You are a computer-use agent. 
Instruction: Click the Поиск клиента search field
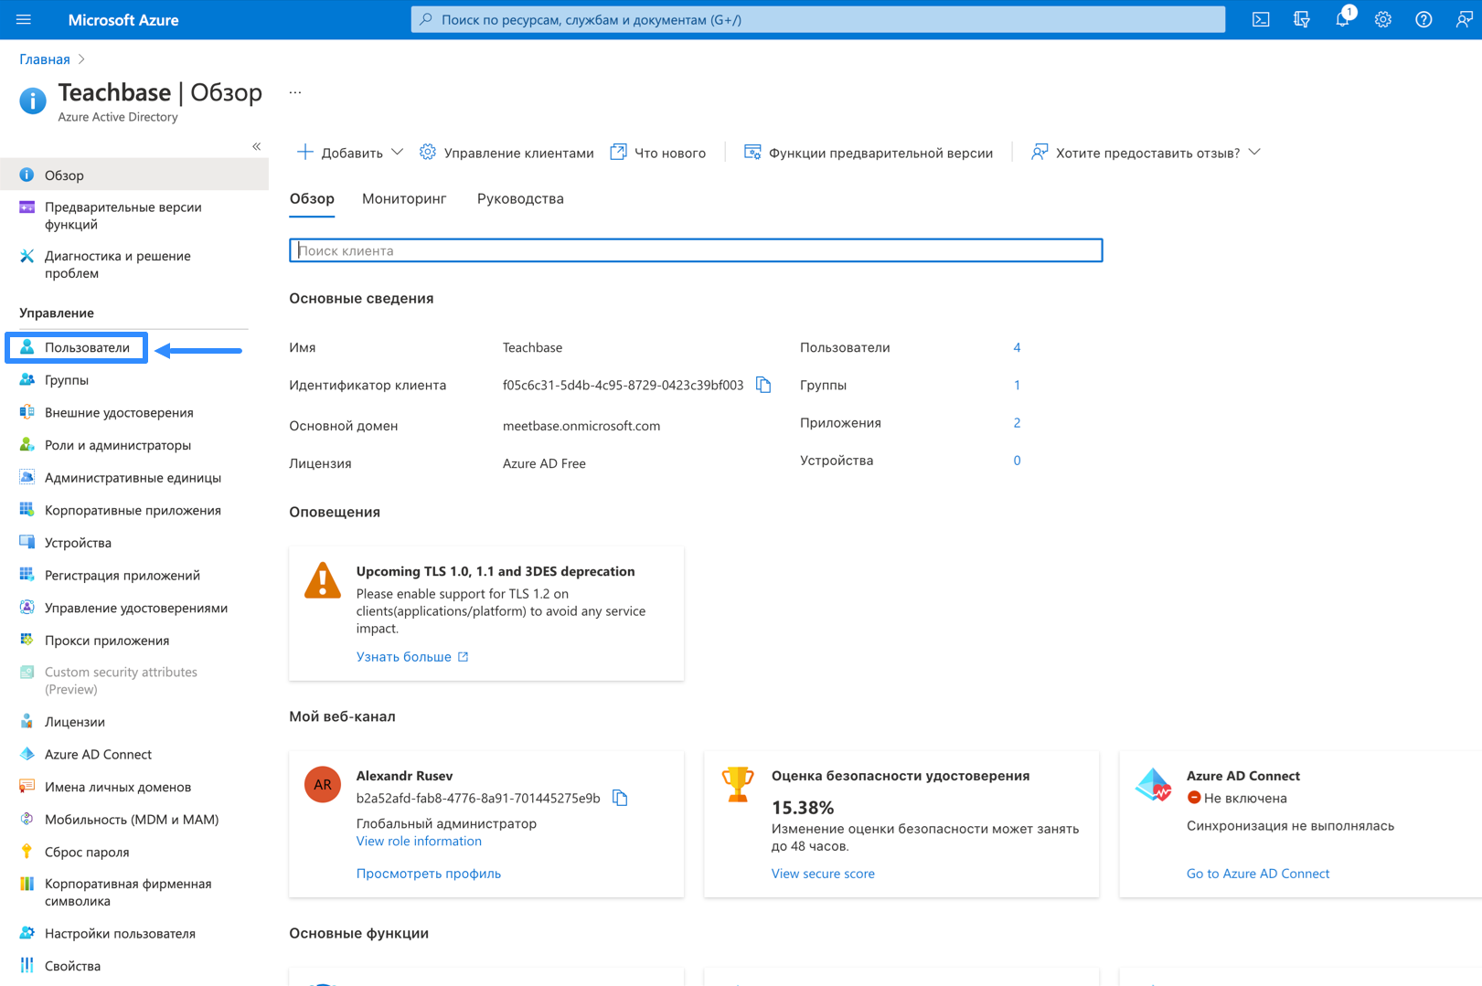696,250
